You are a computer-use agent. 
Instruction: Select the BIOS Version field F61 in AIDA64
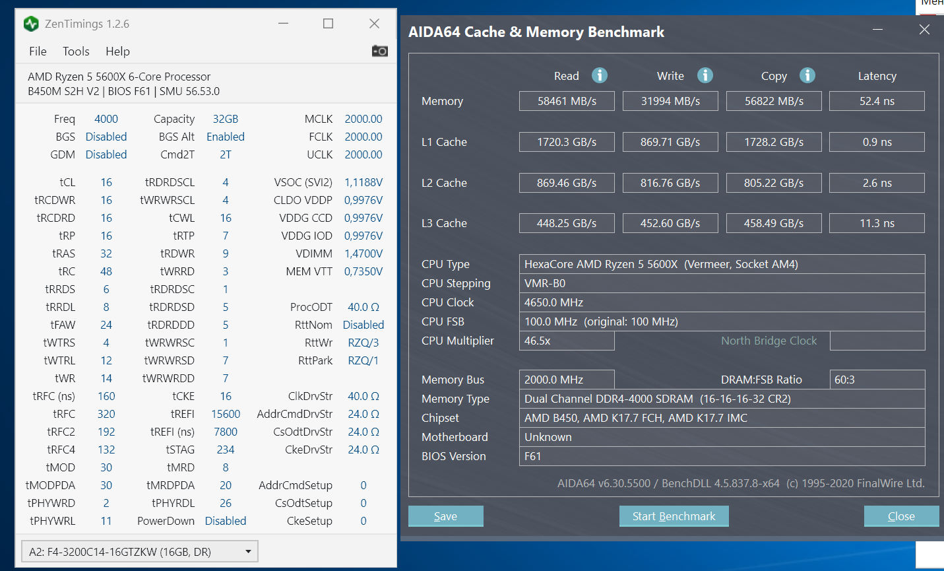722,456
